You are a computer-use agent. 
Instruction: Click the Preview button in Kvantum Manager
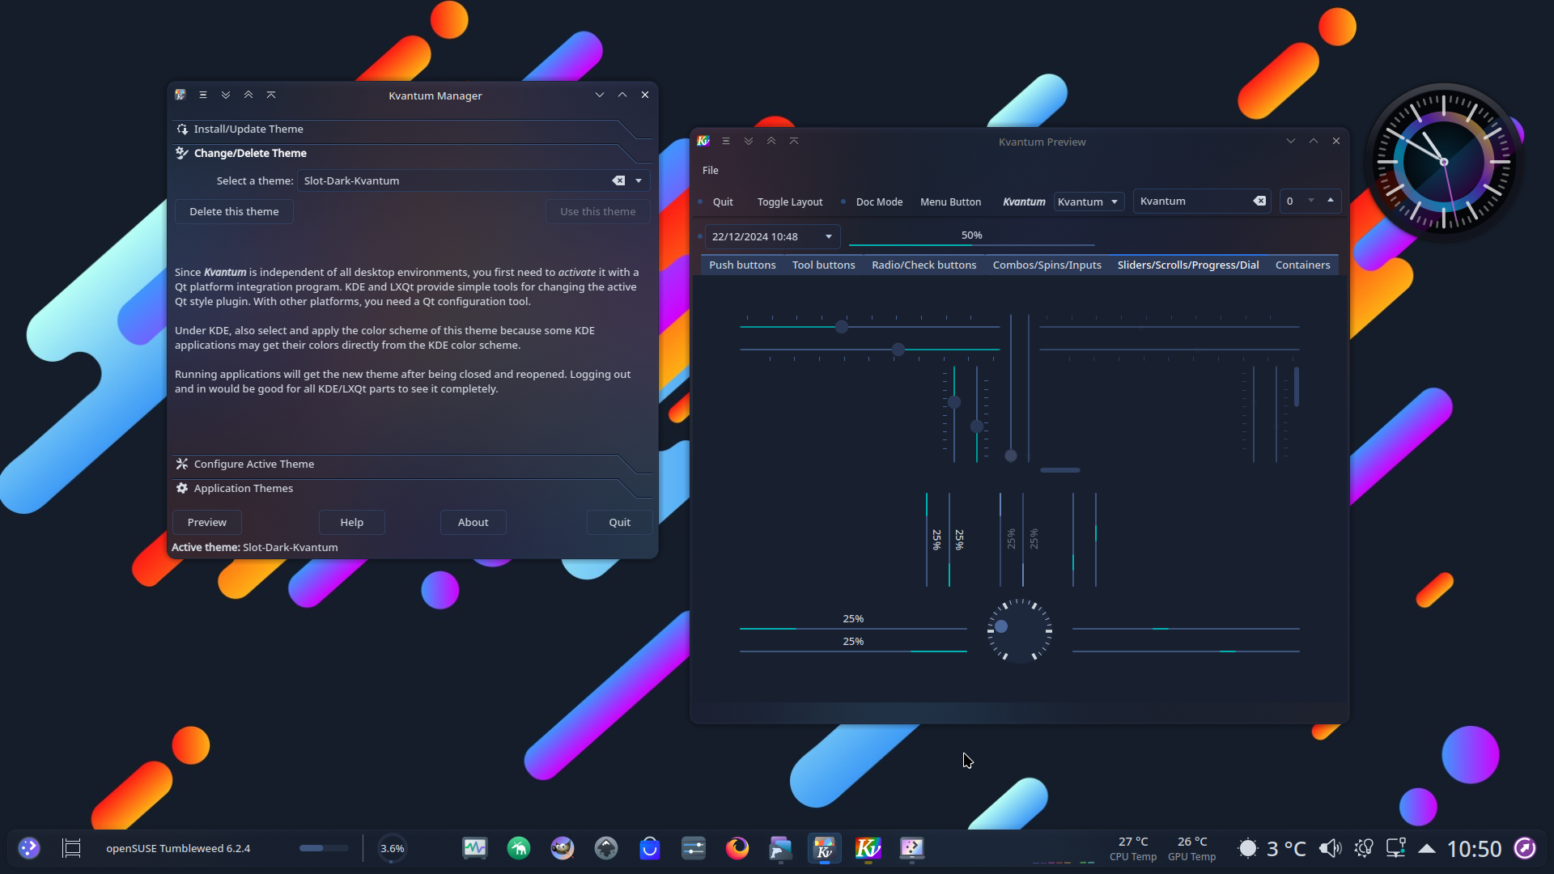(206, 522)
